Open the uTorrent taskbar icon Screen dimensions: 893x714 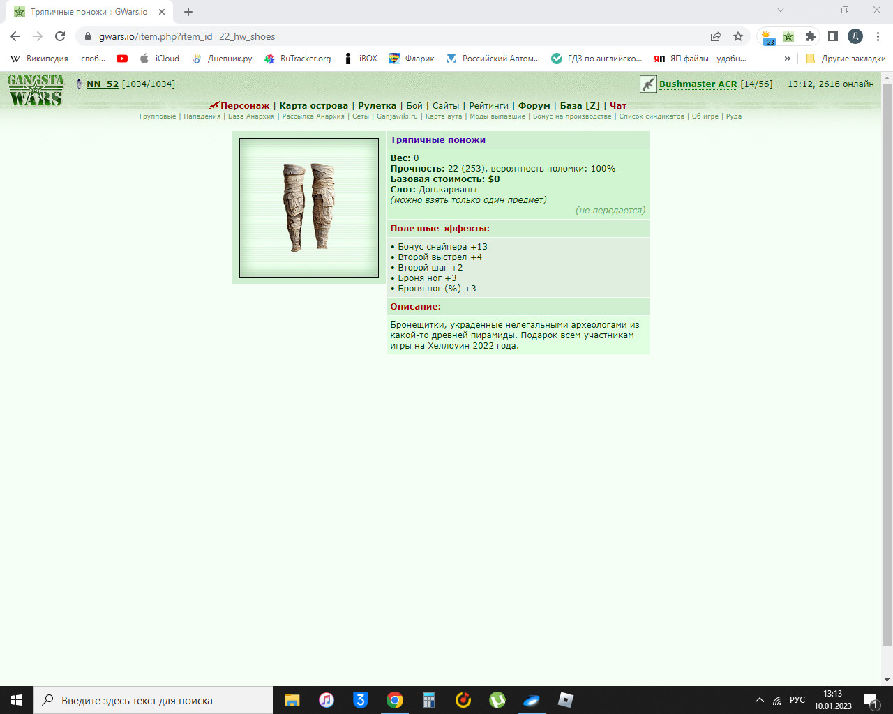[x=497, y=700]
